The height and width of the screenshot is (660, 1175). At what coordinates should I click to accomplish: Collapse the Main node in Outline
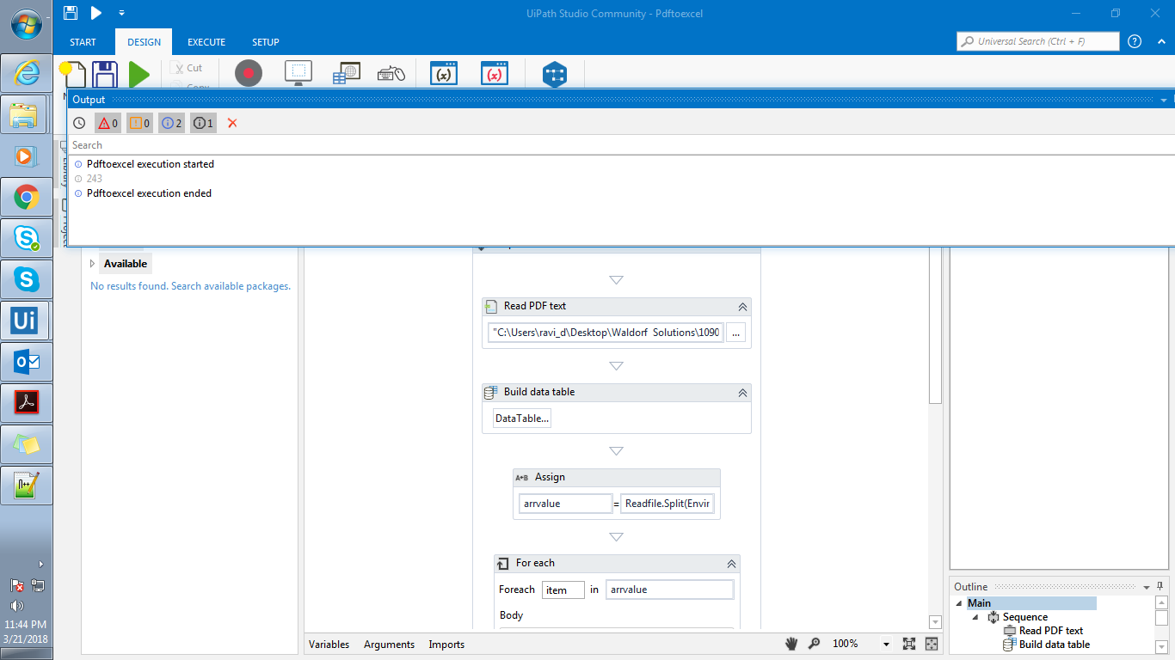959,603
